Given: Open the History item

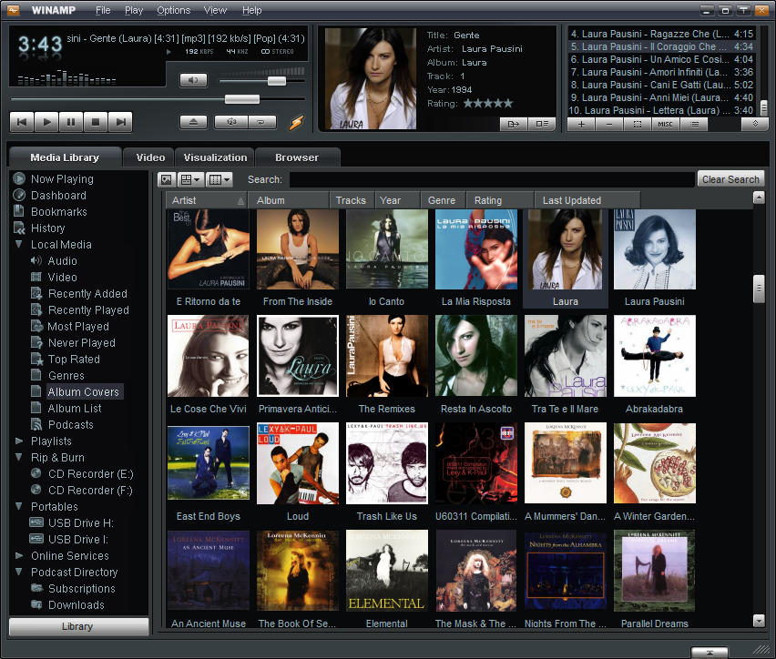Looking at the screenshot, I should pos(47,228).
